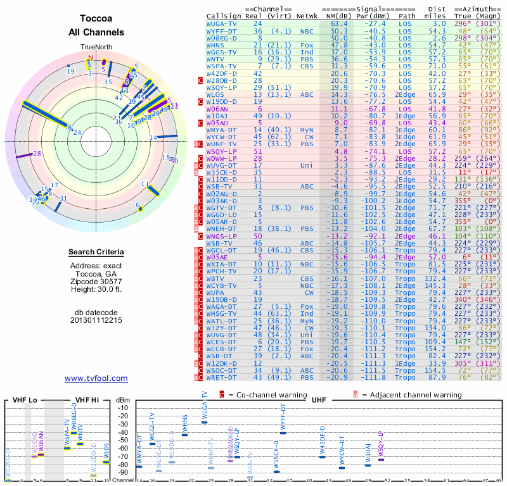This screenshot has height=486, width=507.
Task: Click the co-channel warning icon beside W28DB-D
Action: click(200, 81)
